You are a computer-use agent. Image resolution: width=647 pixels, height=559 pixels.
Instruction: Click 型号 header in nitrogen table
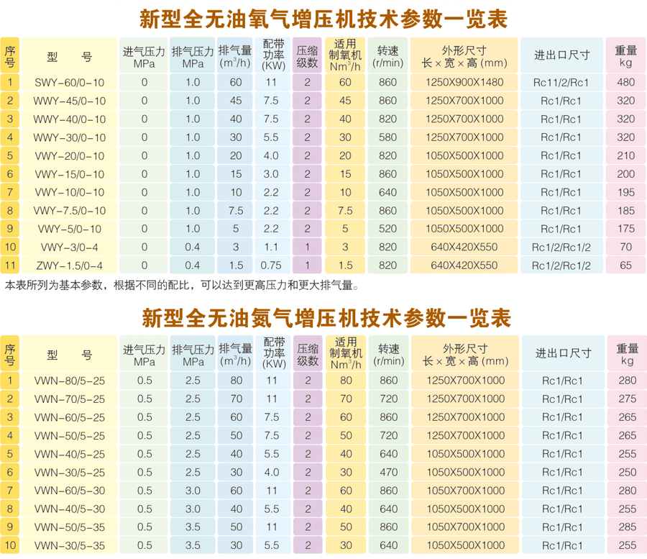[69, 354]
